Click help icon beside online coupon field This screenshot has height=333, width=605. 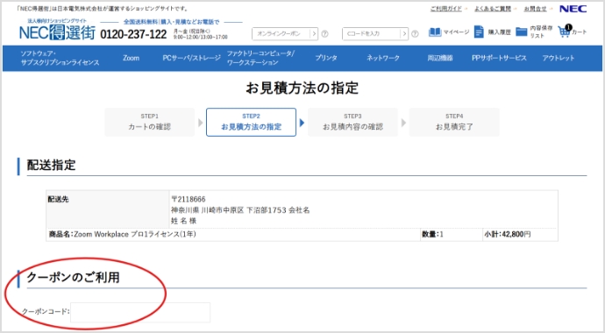[x=325, y=34]
